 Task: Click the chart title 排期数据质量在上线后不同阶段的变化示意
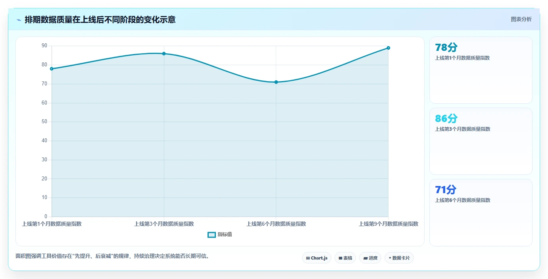click(100, 19)
